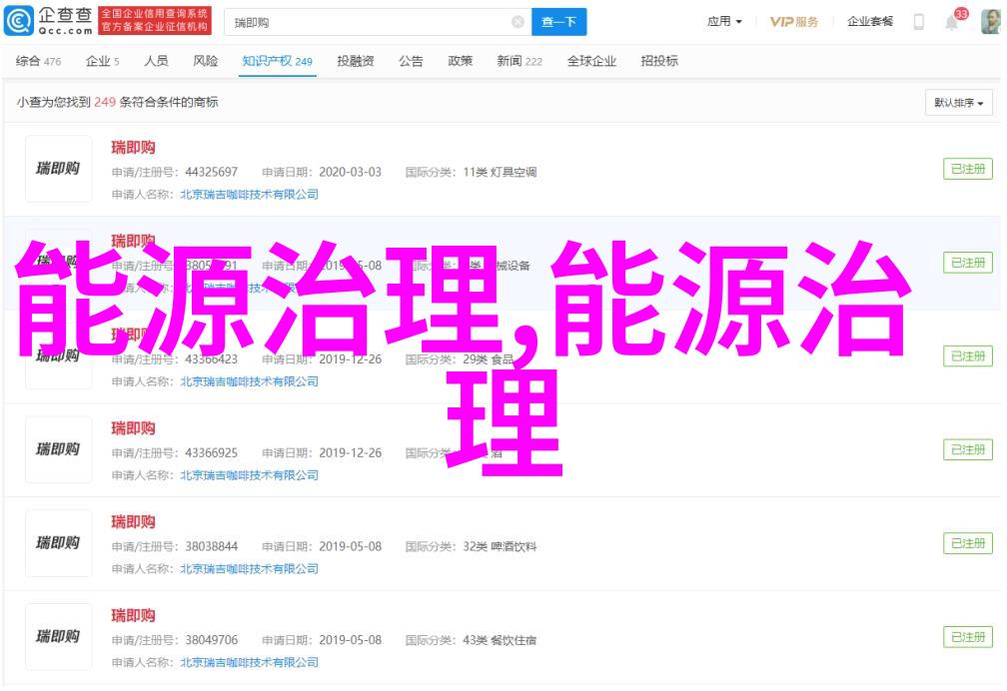The height and width of the screenshot is (691, 1007).
Task: Open the mobile phone icon in the header
Action: [x=919, y=22]
